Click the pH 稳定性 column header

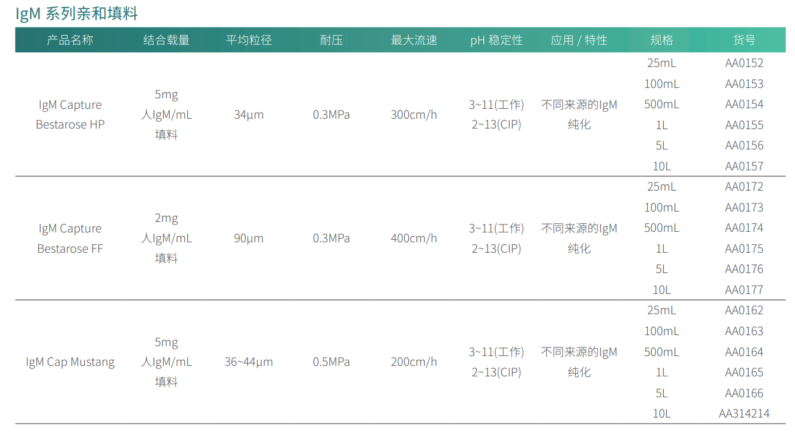496,40
